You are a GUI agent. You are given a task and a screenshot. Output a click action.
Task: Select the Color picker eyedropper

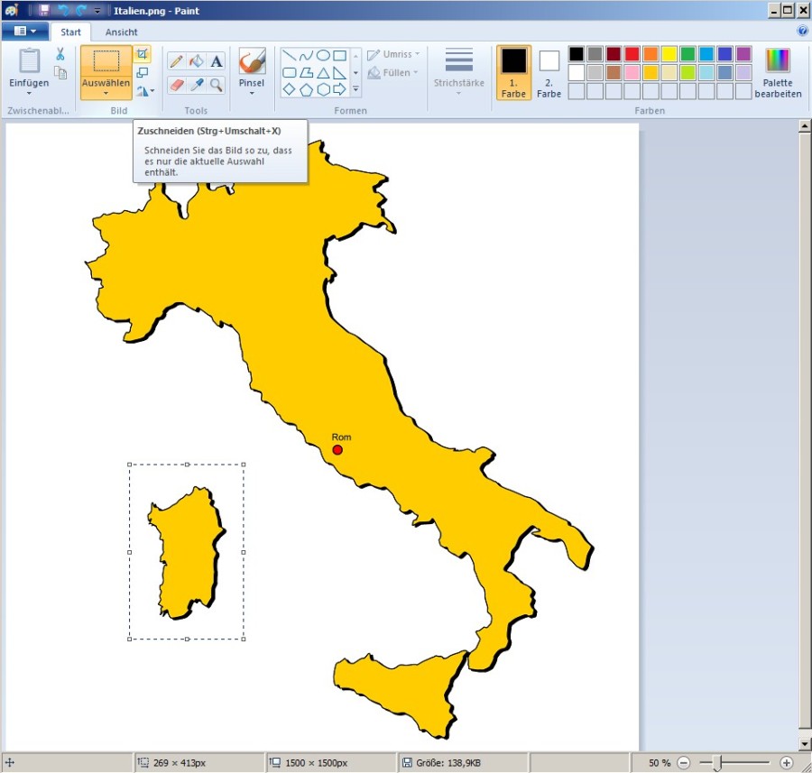click(x=196, y=85)
